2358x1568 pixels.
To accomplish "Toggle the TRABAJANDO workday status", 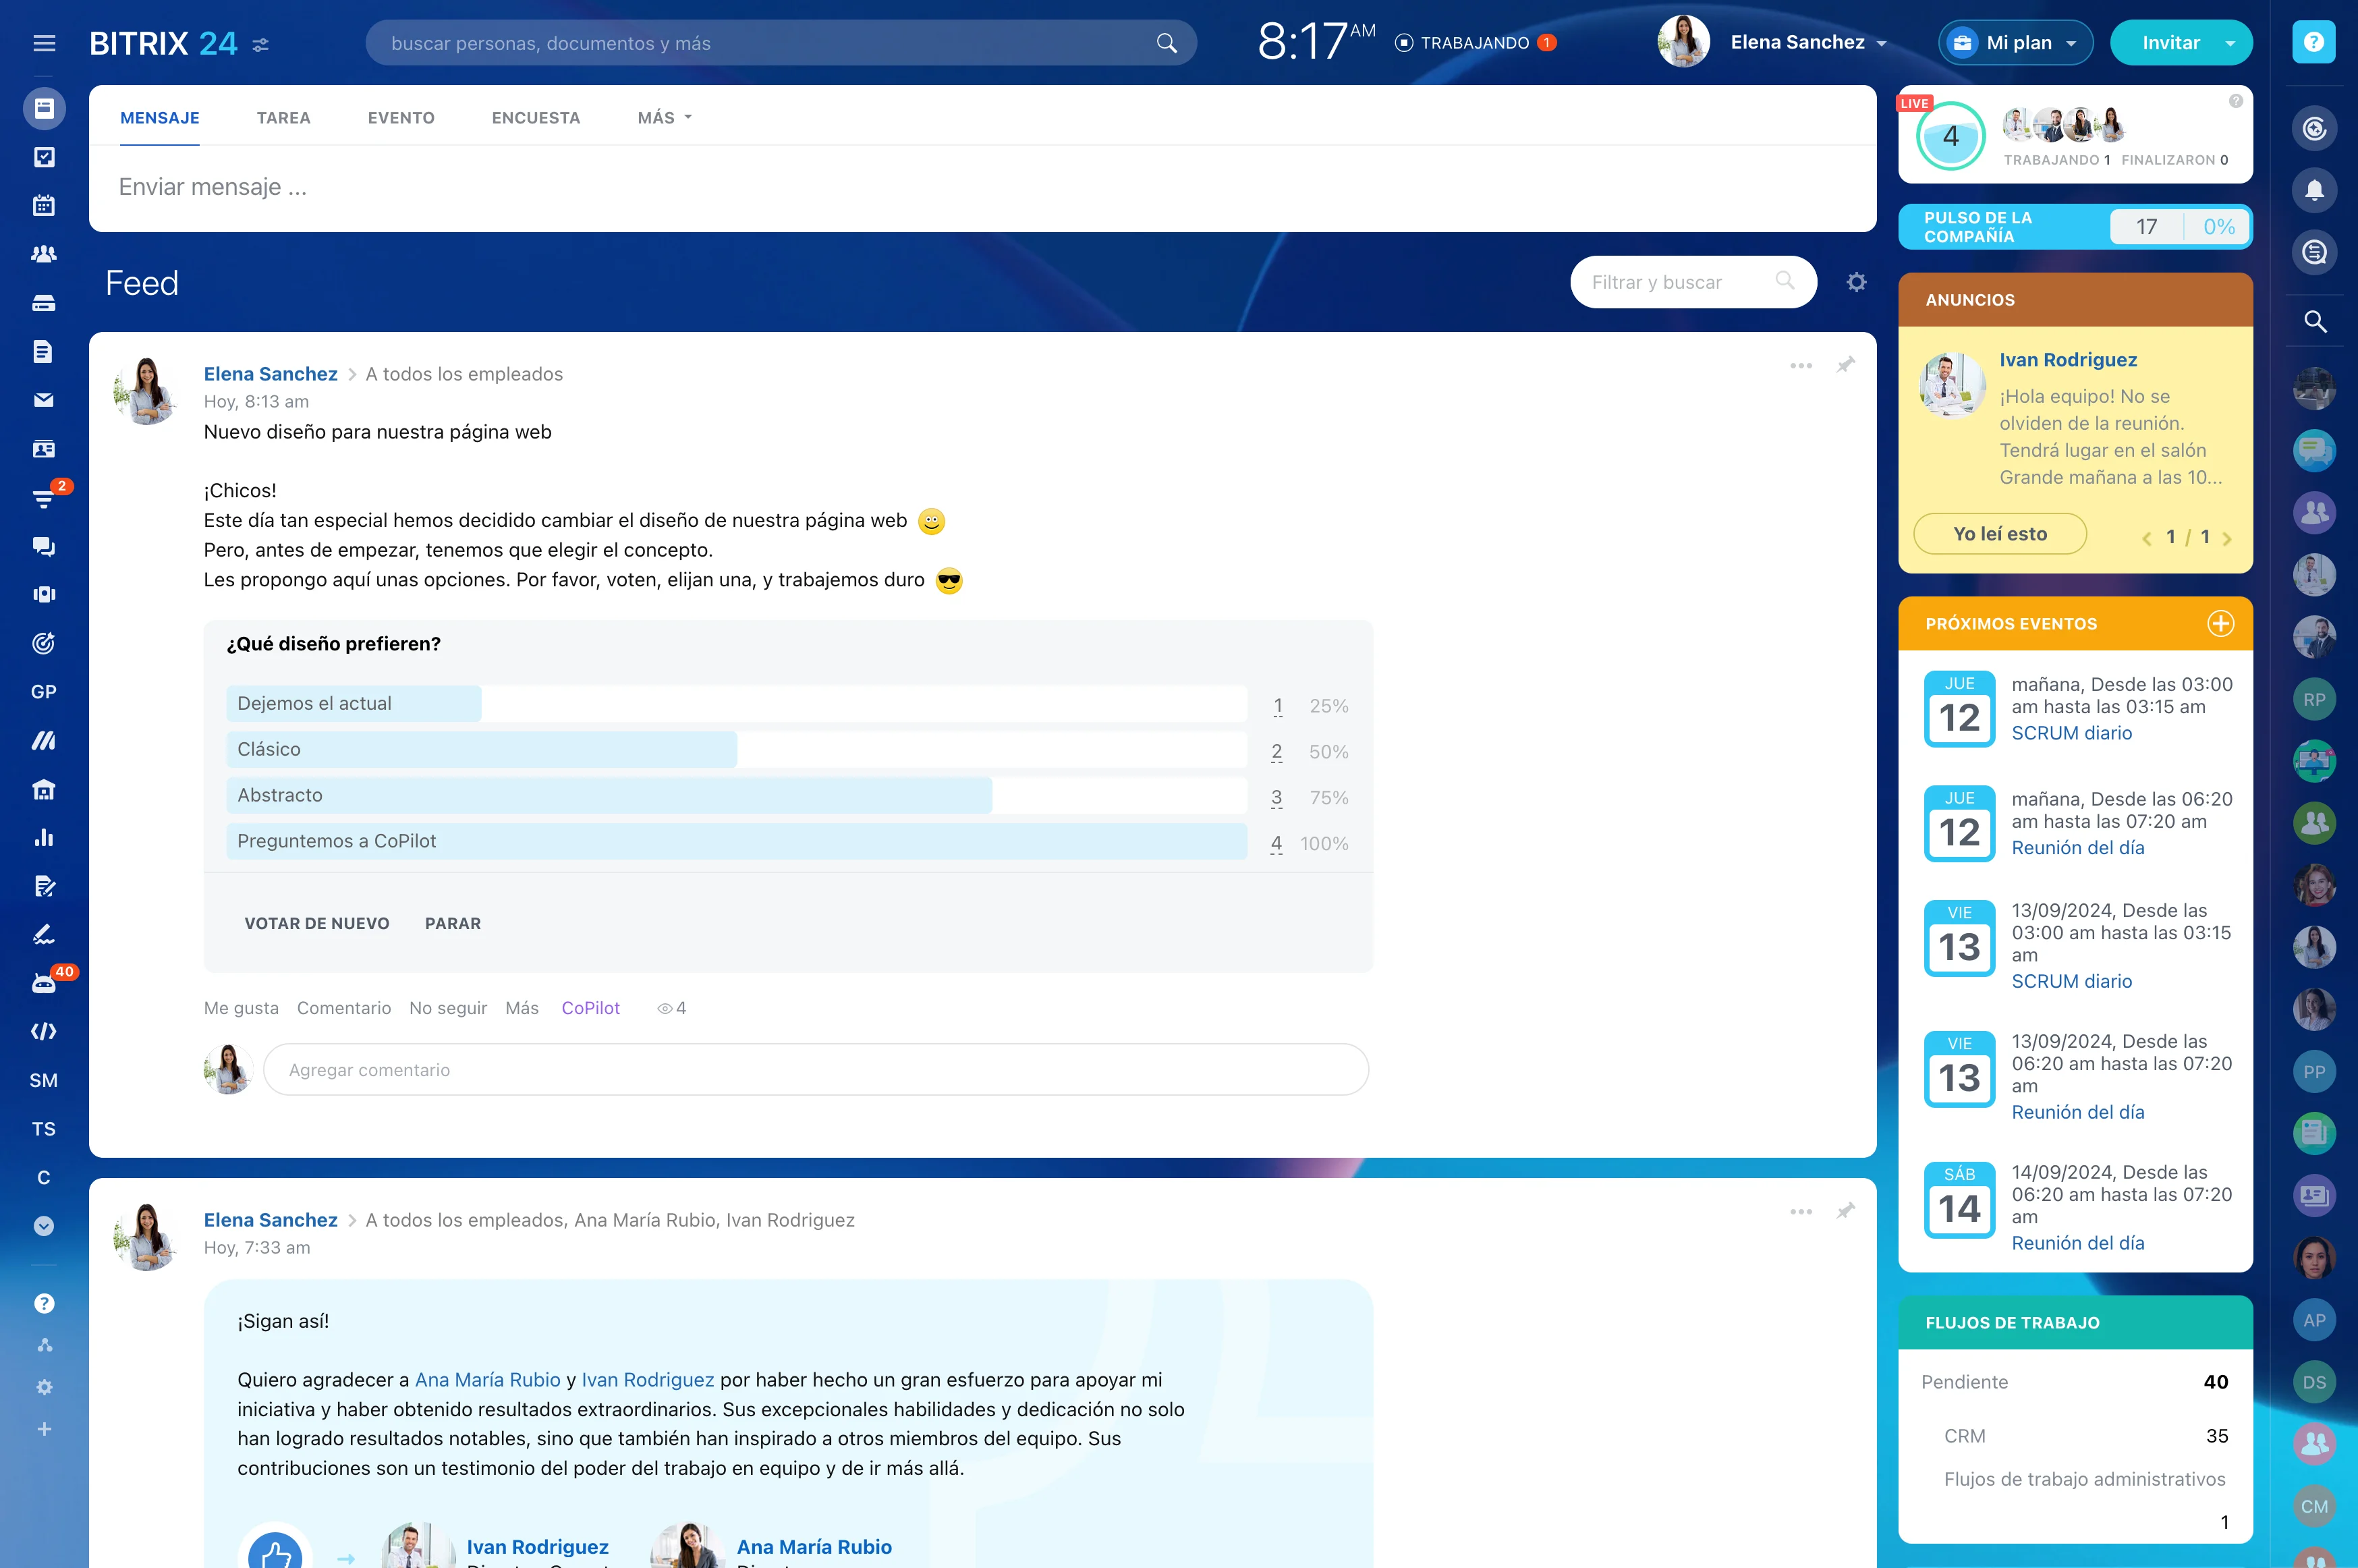I will click(1474, 43).
